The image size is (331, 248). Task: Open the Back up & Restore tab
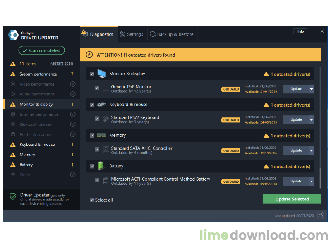tap(172, 34)
